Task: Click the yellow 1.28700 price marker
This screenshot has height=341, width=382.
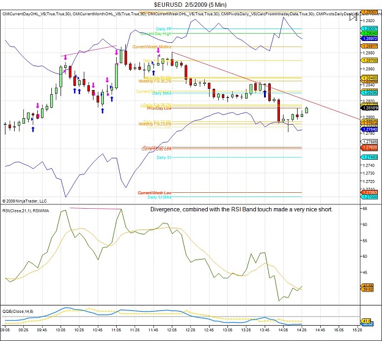Action: (x=369, y=60)
